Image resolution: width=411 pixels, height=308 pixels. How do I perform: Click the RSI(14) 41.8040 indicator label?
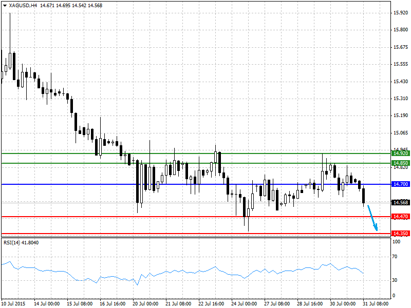(21, 243)
